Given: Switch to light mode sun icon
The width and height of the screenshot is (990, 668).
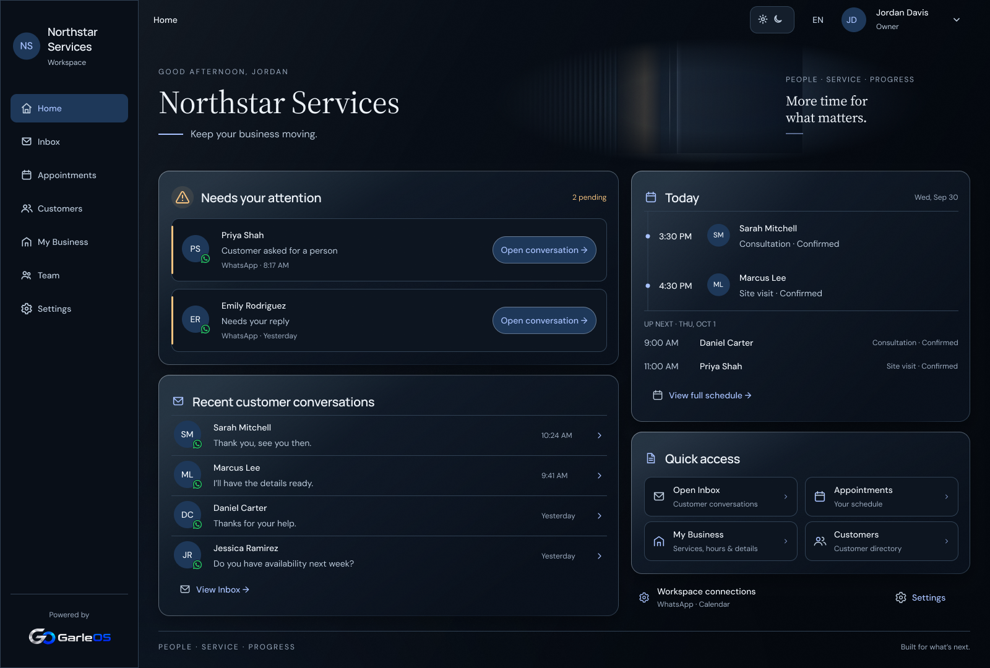Looking at the screenshot, I should [x=763, y=20].
